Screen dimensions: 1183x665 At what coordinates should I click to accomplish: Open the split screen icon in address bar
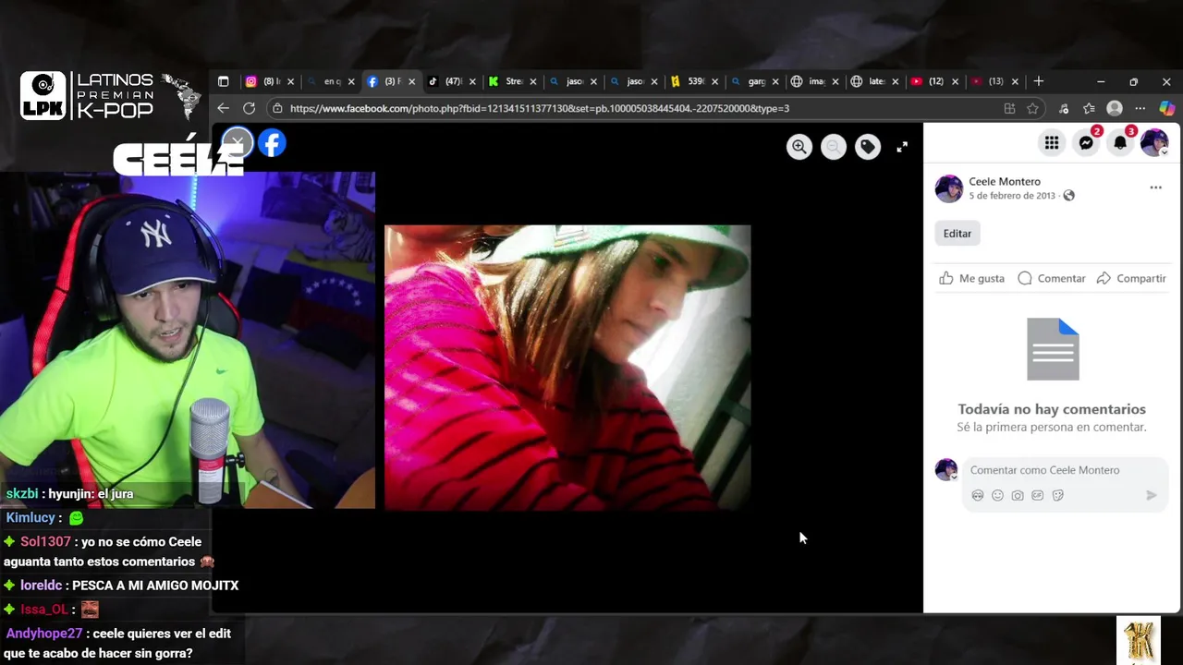coord(1009,108)
